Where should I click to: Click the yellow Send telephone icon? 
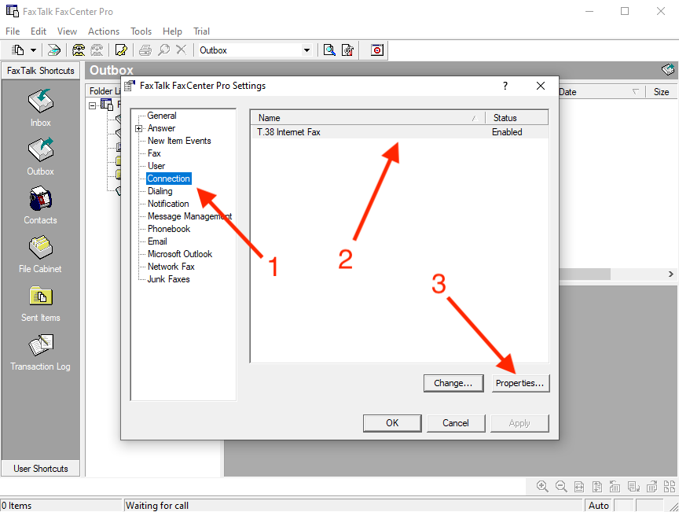click(79, 50)
